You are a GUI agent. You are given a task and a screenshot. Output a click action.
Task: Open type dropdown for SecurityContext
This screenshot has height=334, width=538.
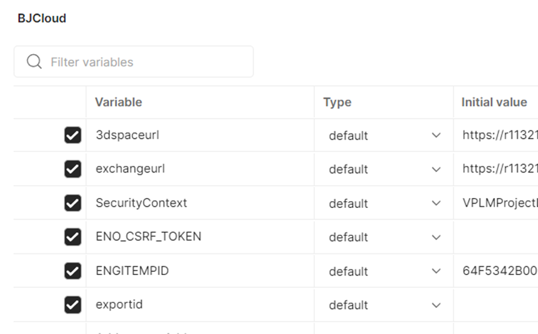click(436, 203)
